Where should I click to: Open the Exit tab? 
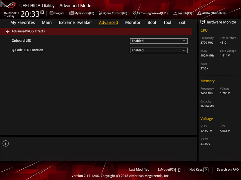182,23
